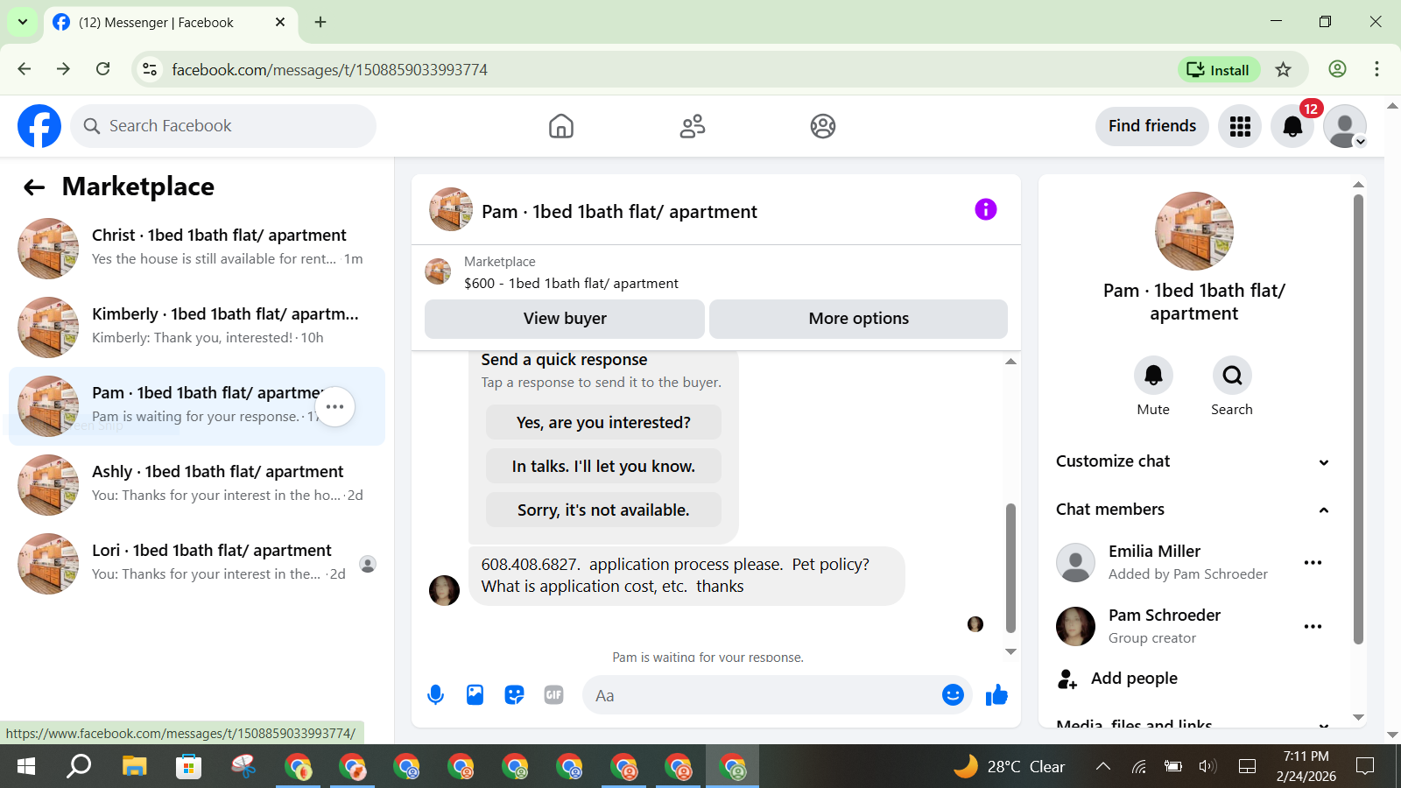Open volume control in system tray
This screenshot has height=788, width=1401.
point(1208,767)
